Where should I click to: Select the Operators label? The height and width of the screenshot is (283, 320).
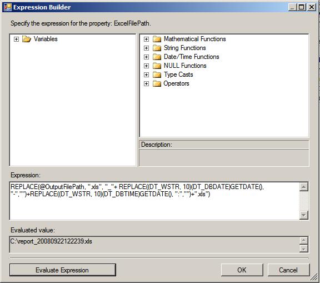(176, 83)
